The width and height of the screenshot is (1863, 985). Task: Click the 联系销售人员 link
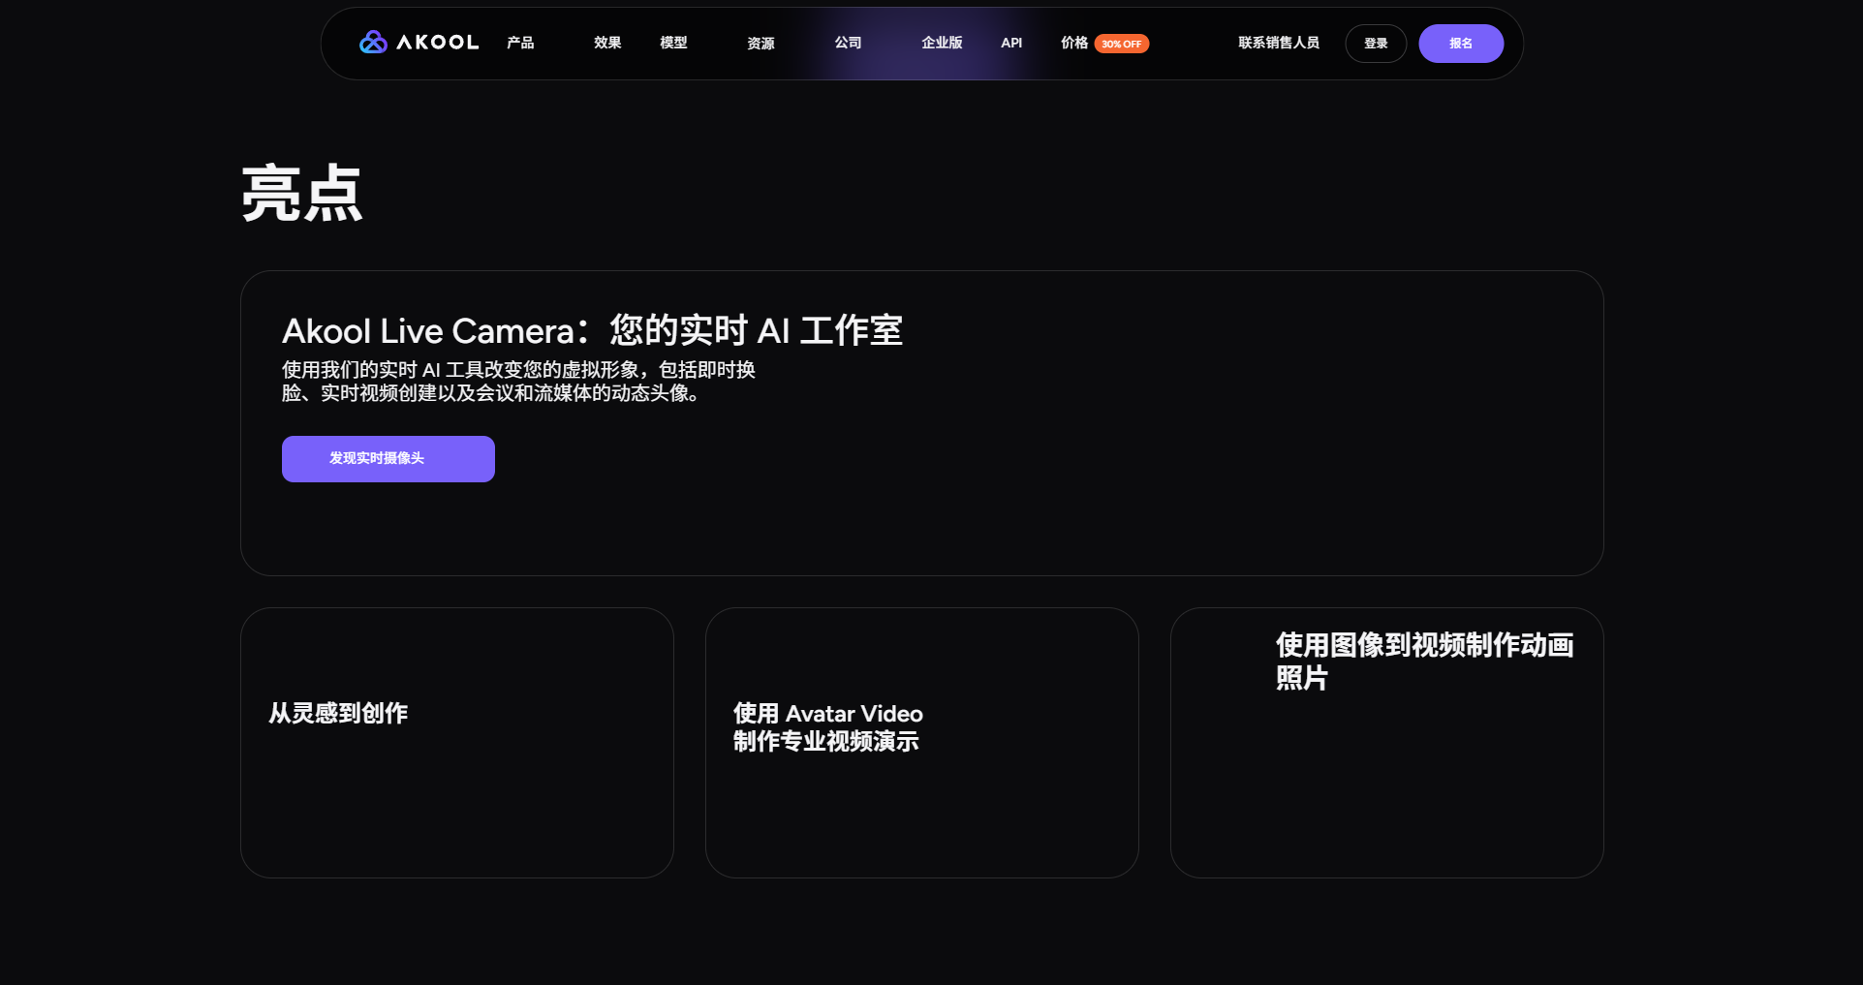pyautogui.click(x=1278, y=44)
